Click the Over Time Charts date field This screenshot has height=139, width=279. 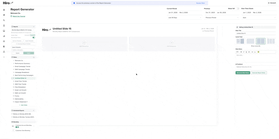click(x=259, y=13)
